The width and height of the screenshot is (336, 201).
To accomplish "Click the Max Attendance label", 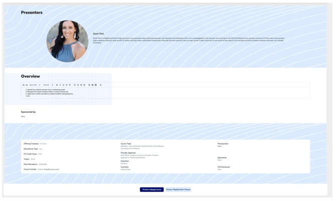I will pyautogui.click(x=31, y=164).
